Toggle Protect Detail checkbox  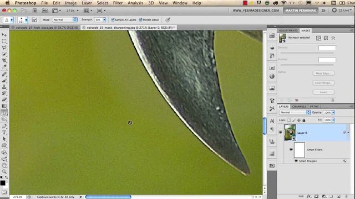click(x=140, y=20)
